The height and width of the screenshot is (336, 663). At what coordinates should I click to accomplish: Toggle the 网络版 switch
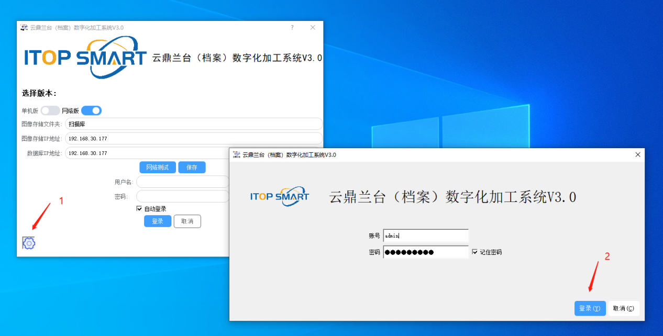91,110
